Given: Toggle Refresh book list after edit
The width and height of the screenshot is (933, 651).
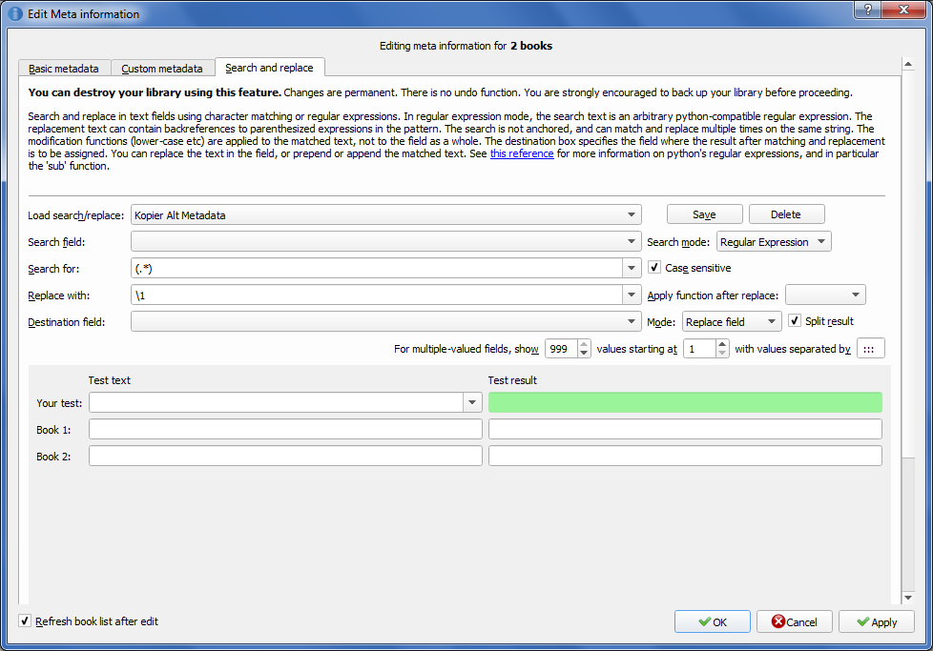Looking at the screenshot, I should coord(25,620).
